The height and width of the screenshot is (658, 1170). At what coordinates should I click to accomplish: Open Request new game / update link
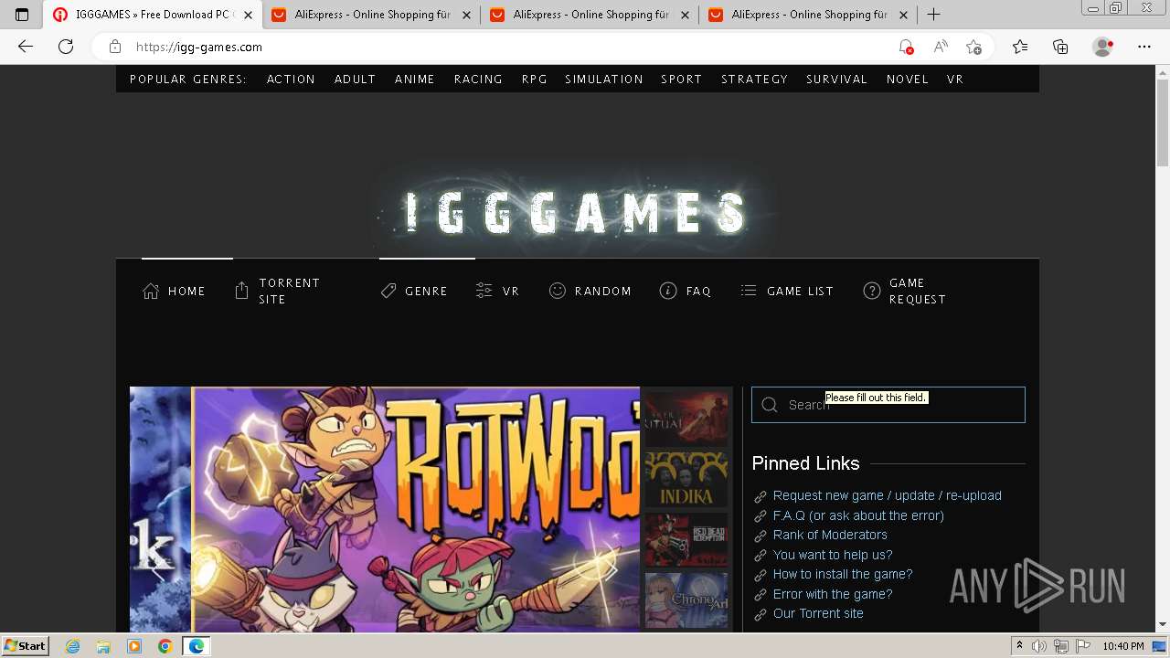tap(888, 495)
